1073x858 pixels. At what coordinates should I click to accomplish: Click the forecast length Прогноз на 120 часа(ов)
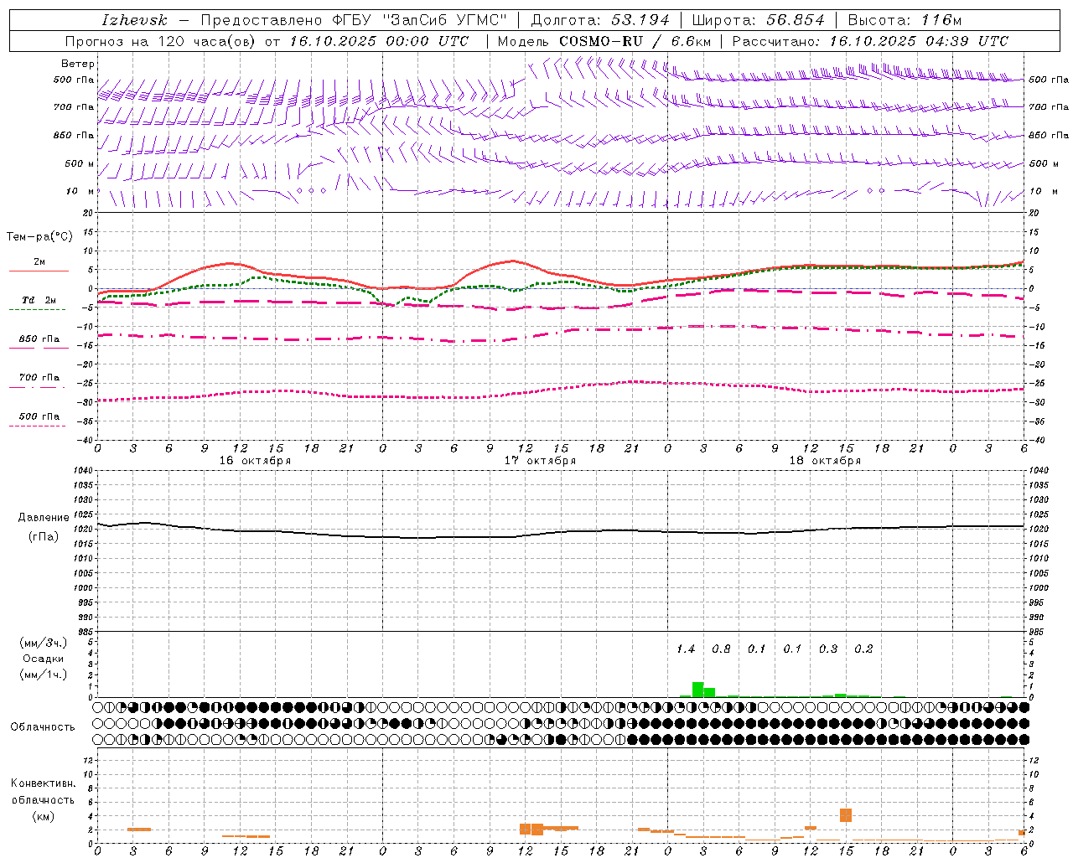click(161, 41)
